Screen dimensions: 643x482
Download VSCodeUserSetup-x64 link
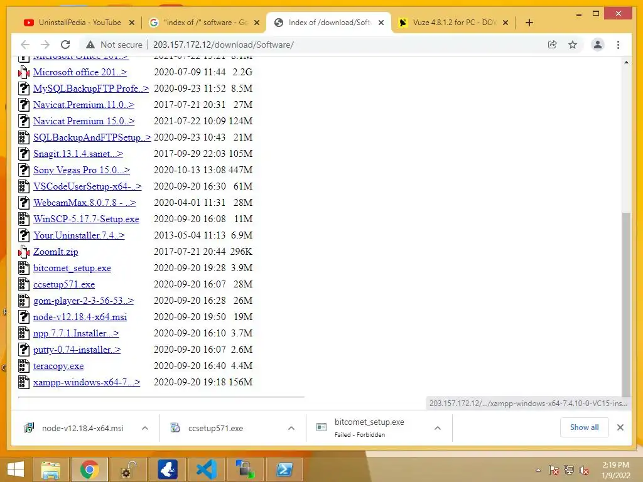pyautogui.click(x=87, y=186)
